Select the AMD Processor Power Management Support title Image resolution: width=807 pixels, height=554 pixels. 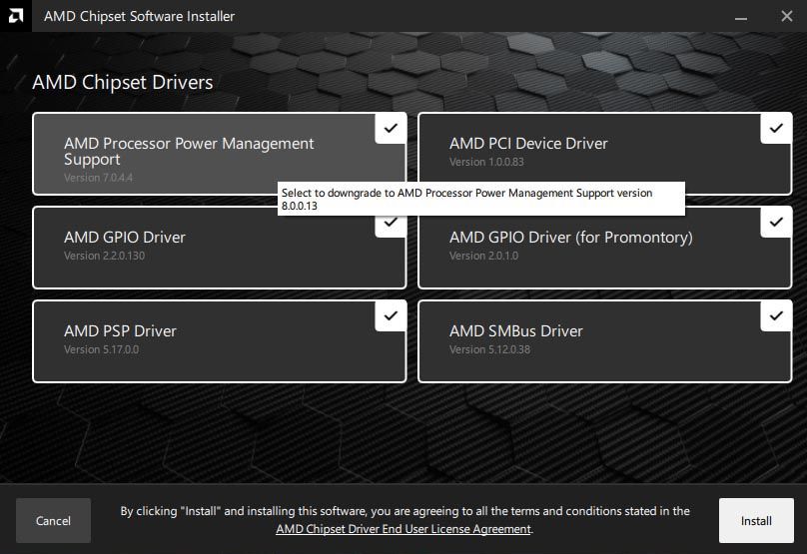tap(189, 152)
